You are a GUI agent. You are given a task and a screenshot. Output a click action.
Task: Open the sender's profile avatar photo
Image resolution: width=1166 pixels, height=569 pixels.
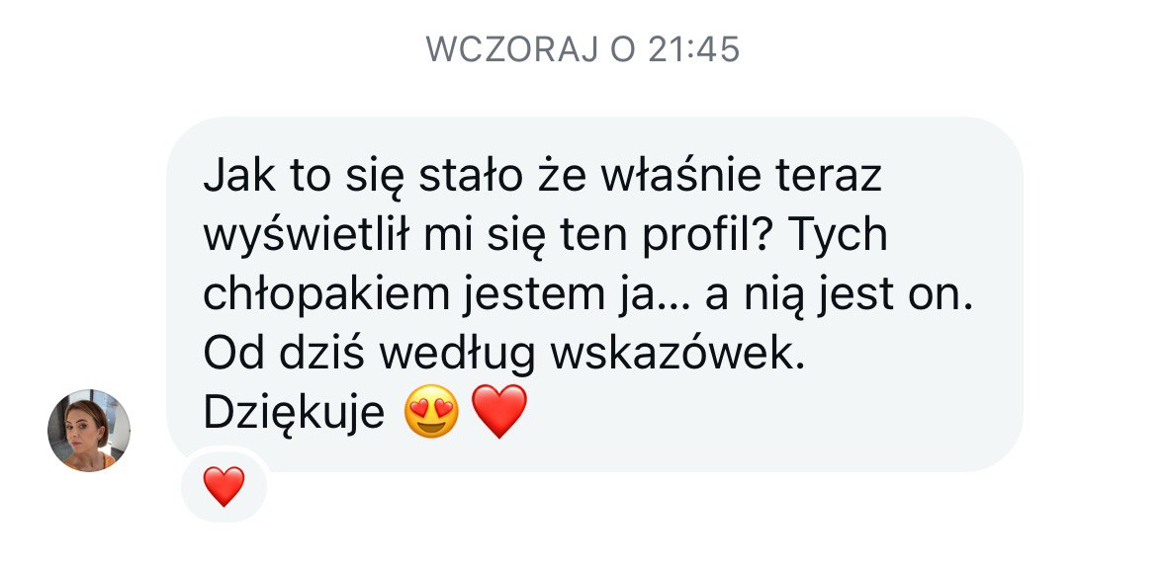(88, 431)
